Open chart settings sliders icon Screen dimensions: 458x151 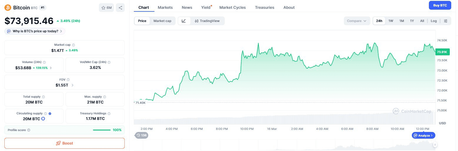[x=446, y=21]
